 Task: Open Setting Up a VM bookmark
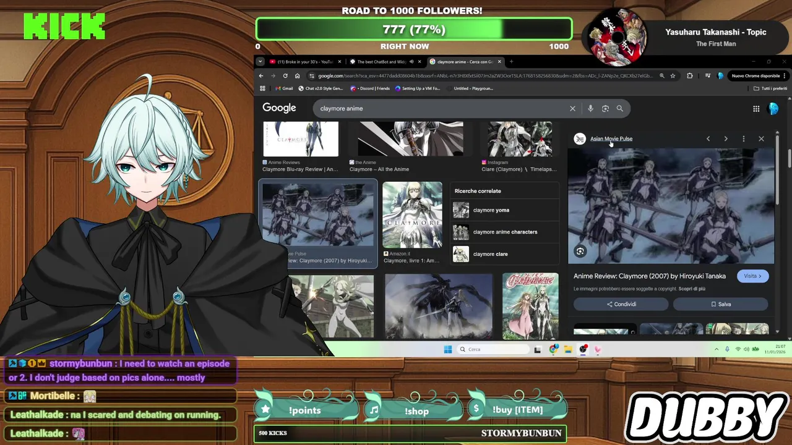point(418,88)
